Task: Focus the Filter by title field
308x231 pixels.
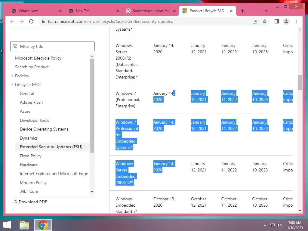Action: pyautogui.click(x=52, y=46)
